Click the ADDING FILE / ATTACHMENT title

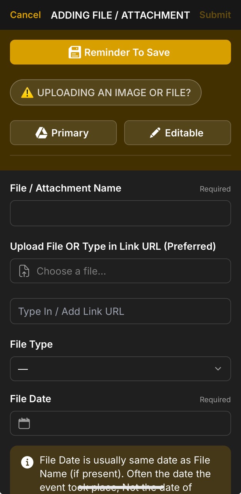(x=120, y=15)
